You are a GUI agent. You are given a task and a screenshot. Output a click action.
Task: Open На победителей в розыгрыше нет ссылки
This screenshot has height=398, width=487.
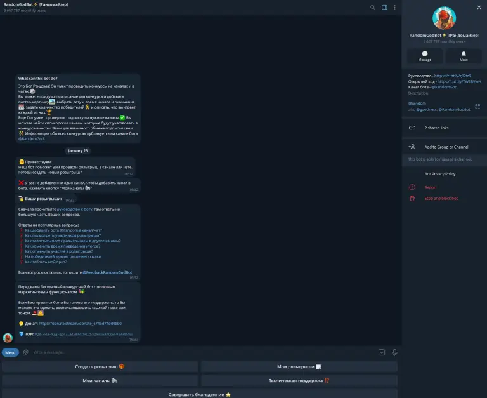(63, 257)
